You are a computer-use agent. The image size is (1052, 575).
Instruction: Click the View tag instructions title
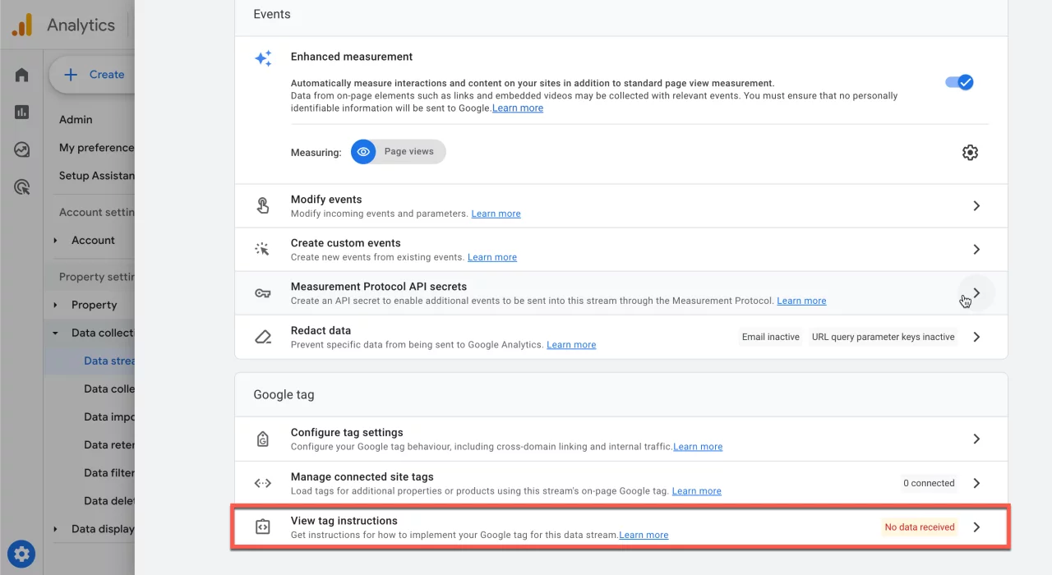tap(344, 521)
